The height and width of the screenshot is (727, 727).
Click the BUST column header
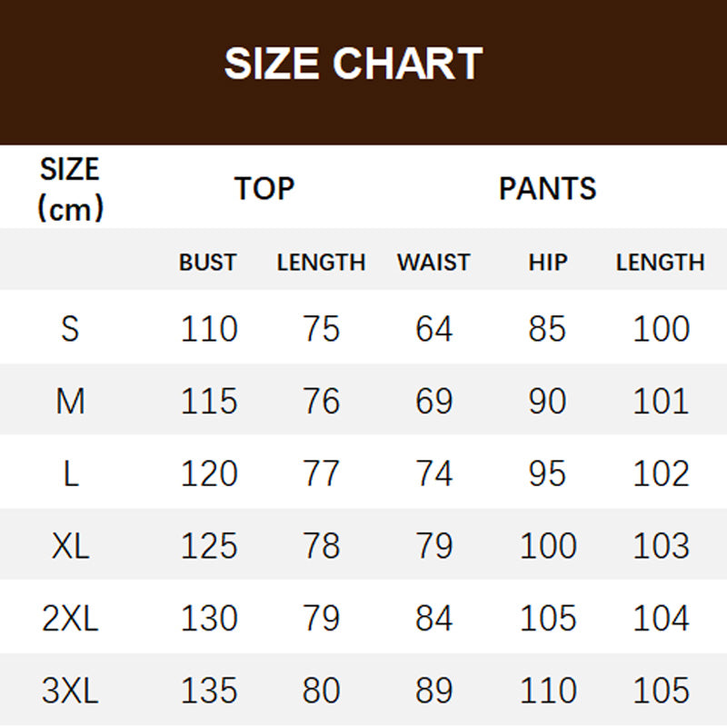(207, 263)
